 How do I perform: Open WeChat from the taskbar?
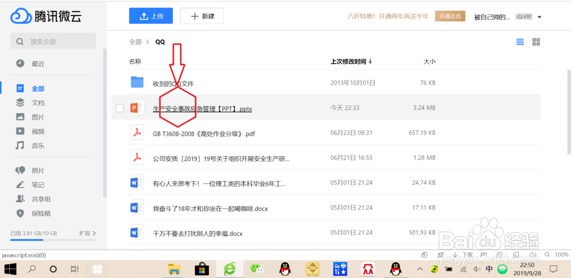(x=258, y=269)
